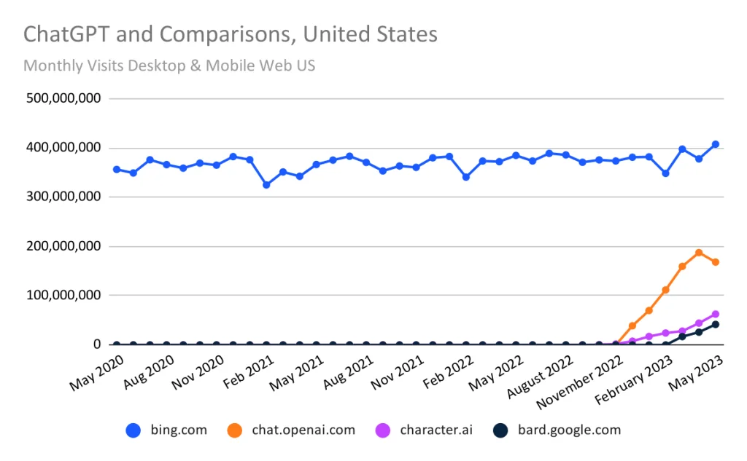Click the blue bing.com legend dot
Image resolution: width=747 pixels, height=461 pixels.
click(x=133, y=430)
